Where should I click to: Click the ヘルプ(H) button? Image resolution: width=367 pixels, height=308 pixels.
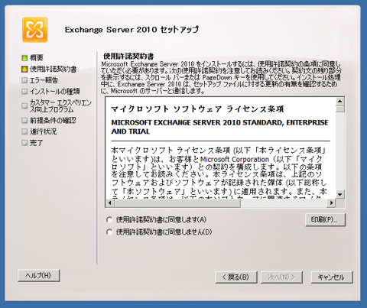point(39,276)
